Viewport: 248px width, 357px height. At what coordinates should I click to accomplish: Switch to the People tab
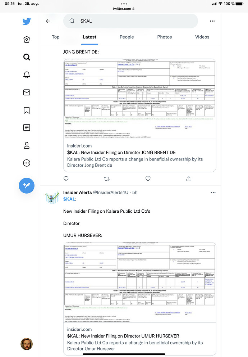[127, 37]
